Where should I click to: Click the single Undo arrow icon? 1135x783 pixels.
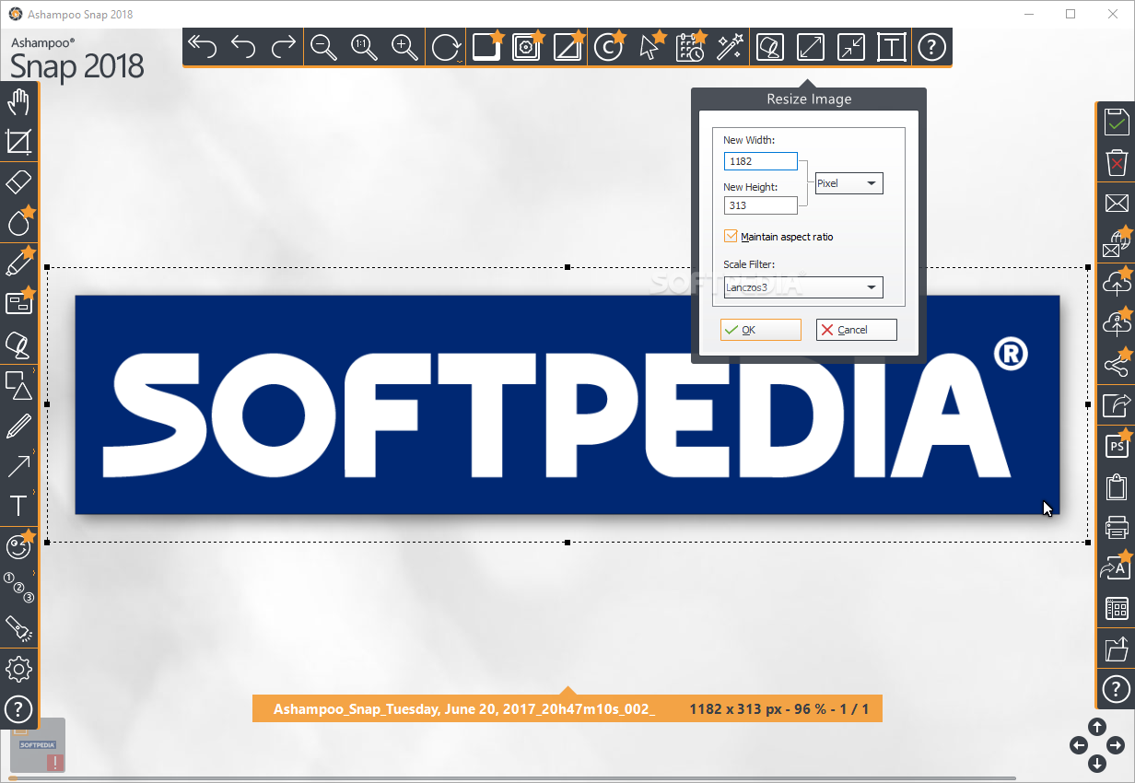(x=243, y=46)
